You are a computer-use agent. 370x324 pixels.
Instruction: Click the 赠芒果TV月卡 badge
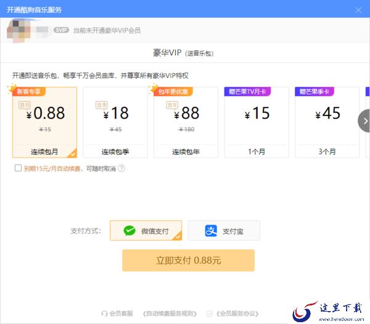247,91
